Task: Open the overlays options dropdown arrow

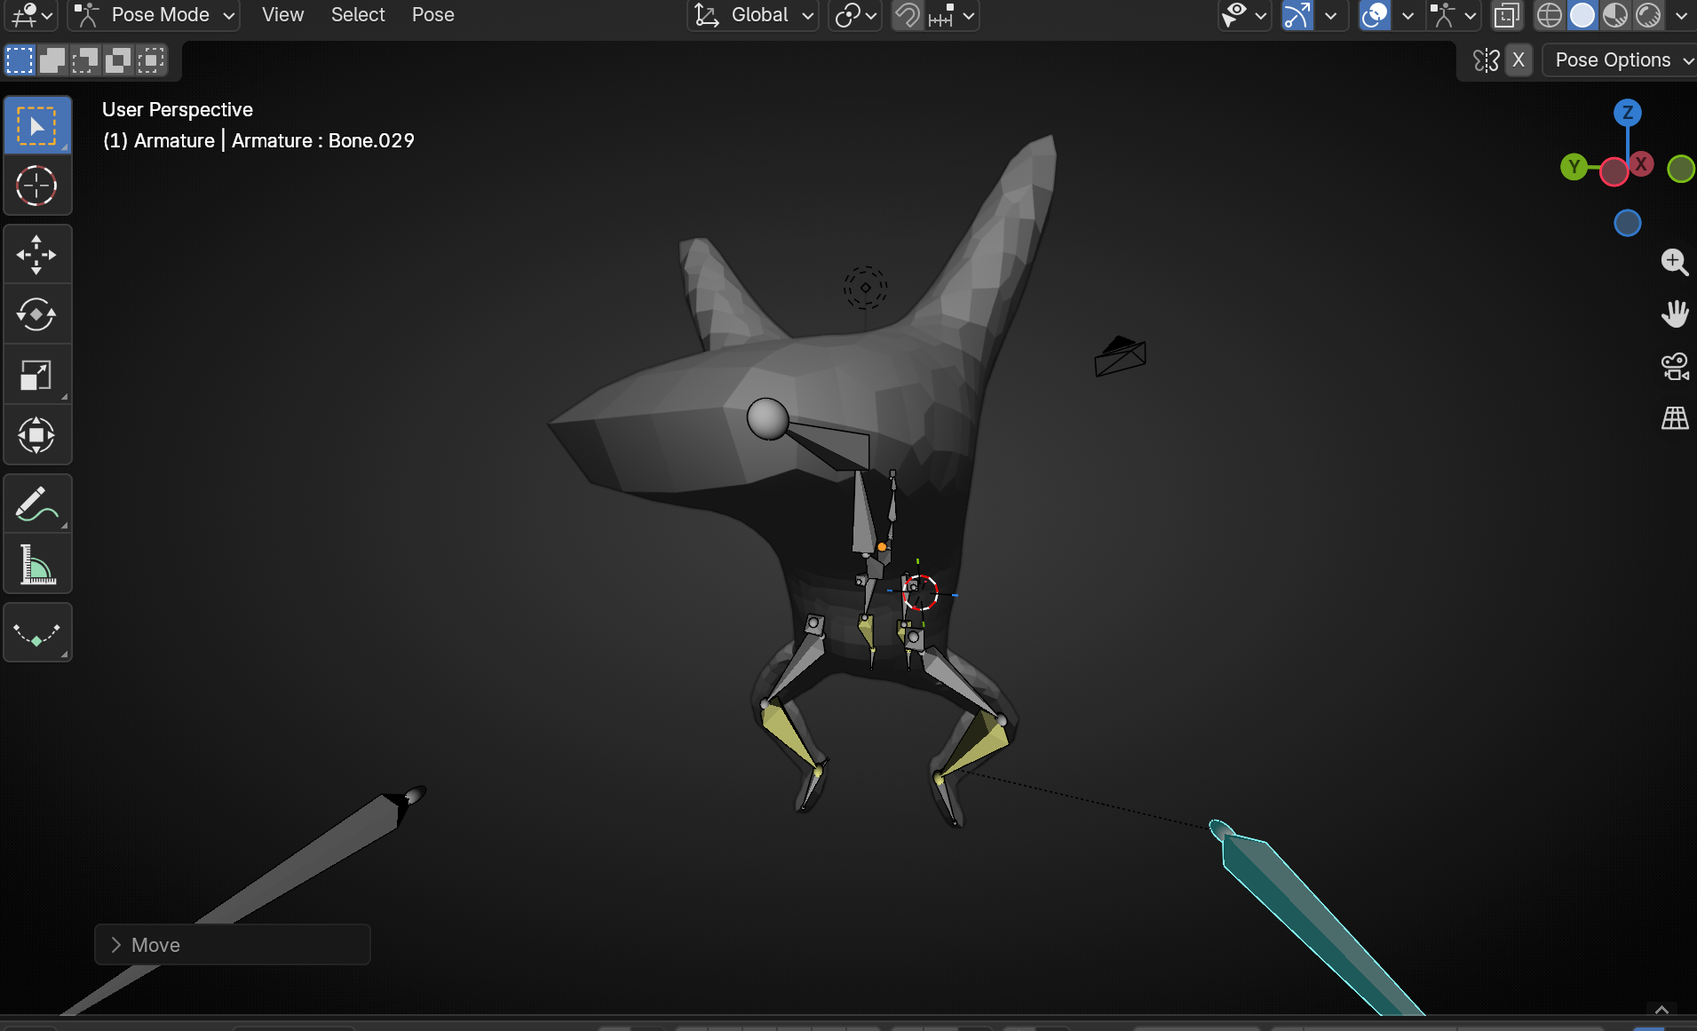Action: coord(1408,15)
